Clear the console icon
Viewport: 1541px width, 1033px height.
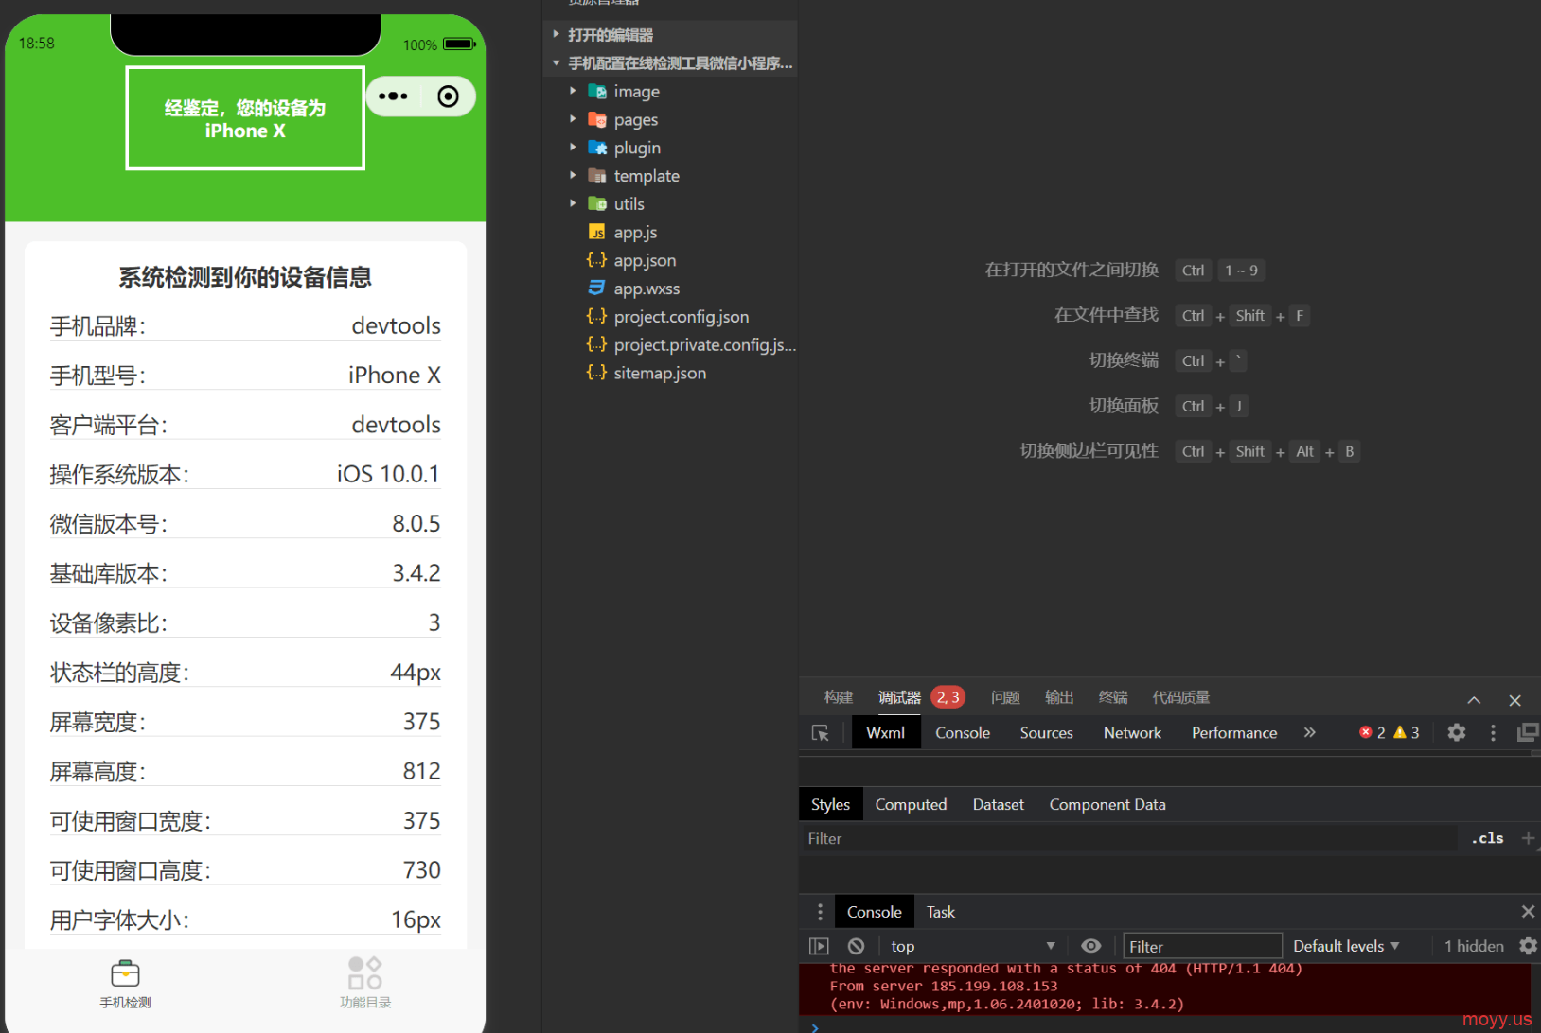click(857, 946)
